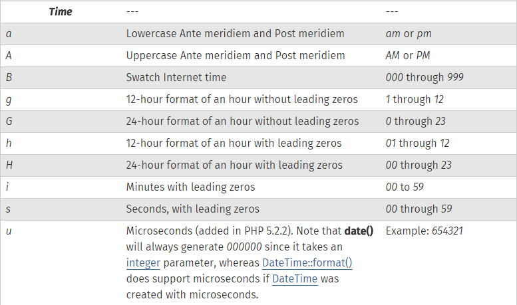Viewport: 517px width, 305px height.
Task: Open the DateTime class link
Action: click(x=295, y=278)
